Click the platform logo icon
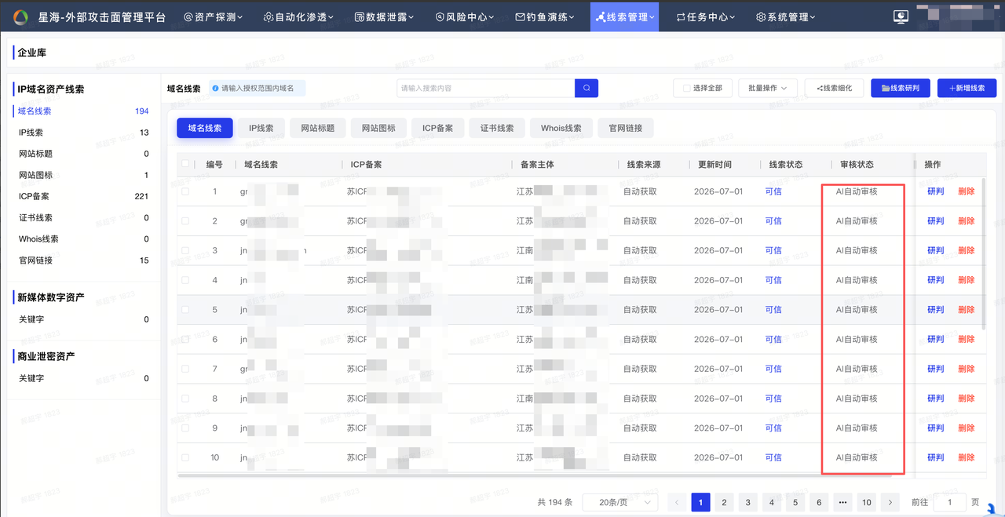 [x=21, y=16]
